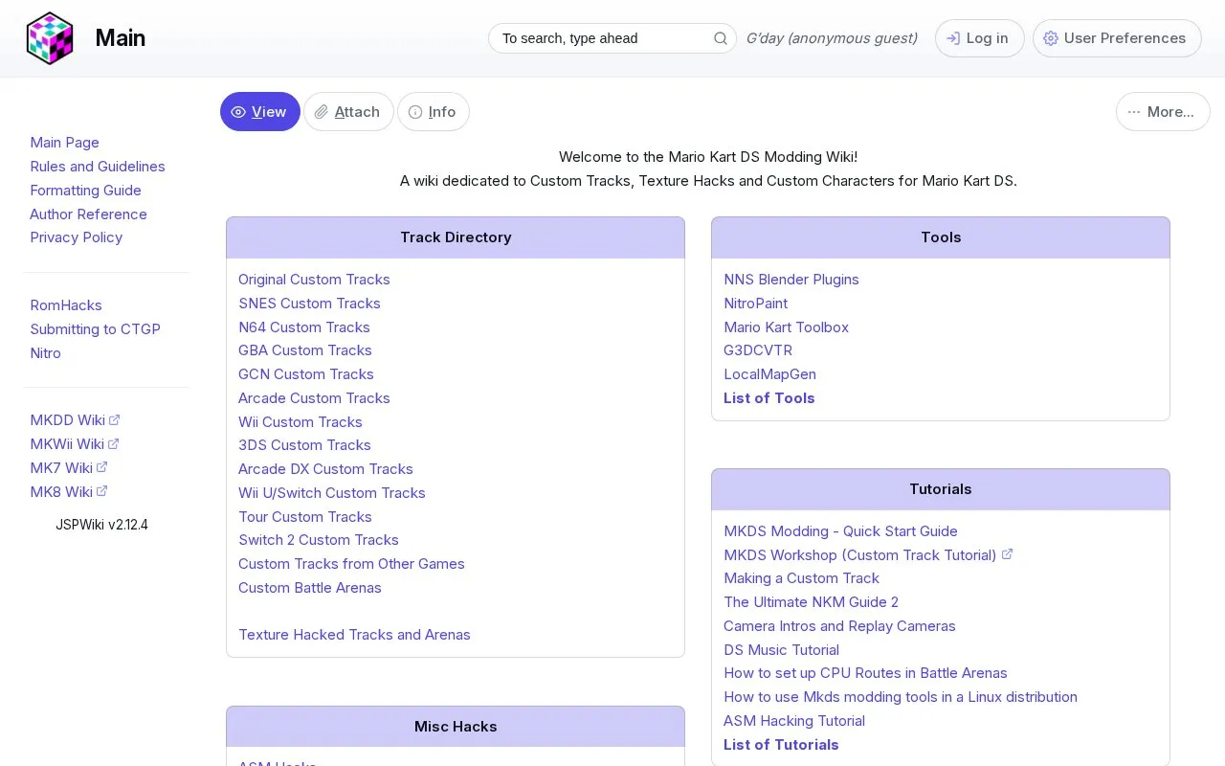Open the Nitro sidebar link
The width and height of the screenshot is (1225, 766).
tap(45, 353)
